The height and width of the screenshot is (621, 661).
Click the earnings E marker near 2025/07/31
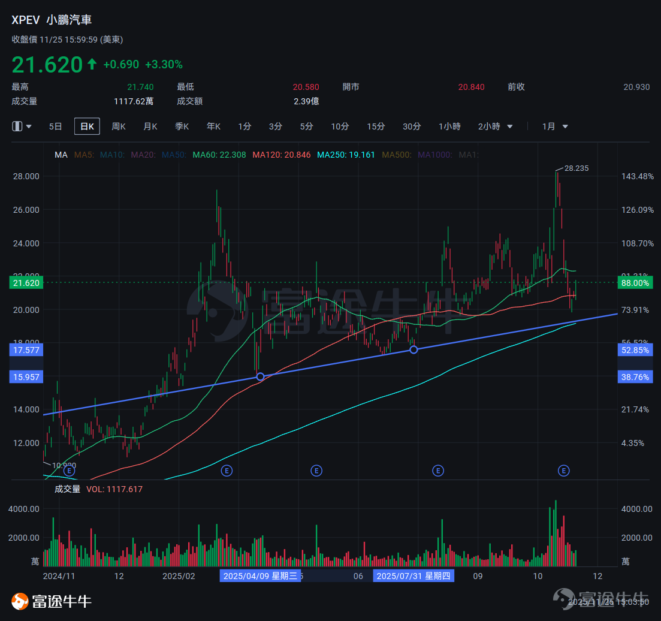(x=438, y=471)
